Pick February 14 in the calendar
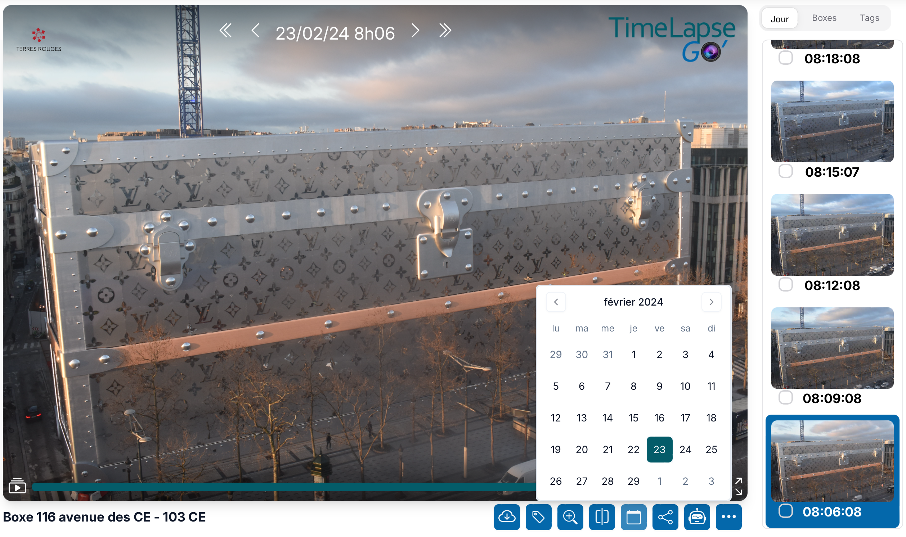 tap(607, 418)
